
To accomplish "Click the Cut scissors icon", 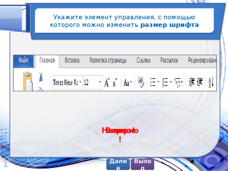I will point(41,77).
